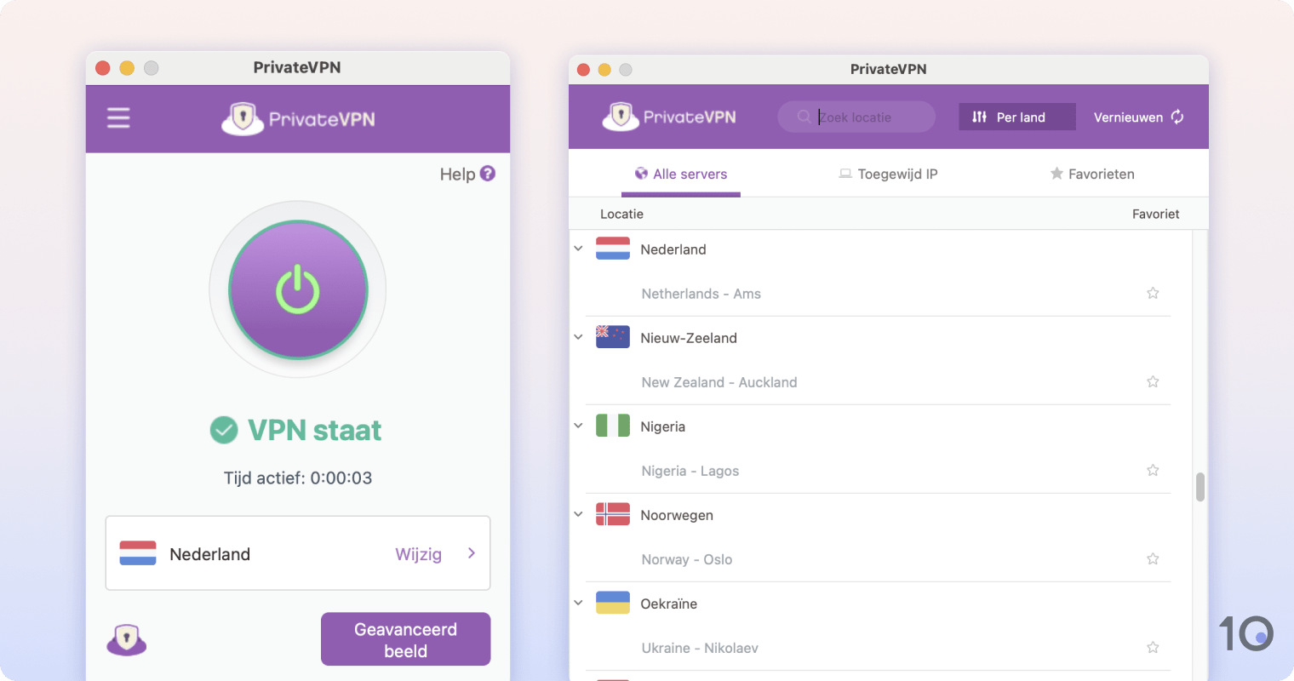
Task: Collapse the Oekraïne country group
Action: click(578, 602)
